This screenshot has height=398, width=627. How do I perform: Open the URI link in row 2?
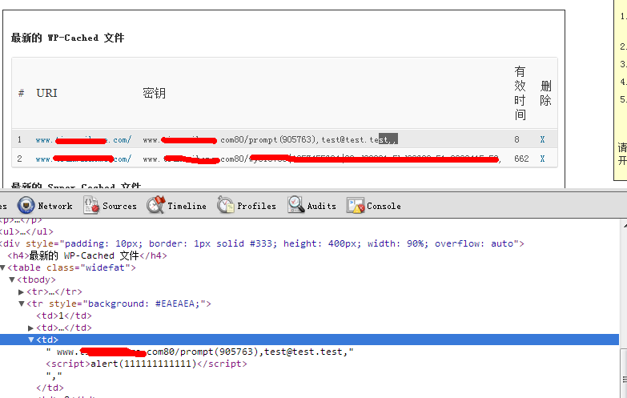[83, 159]
